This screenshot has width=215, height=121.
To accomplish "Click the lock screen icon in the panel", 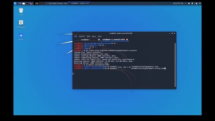I will click(x=197, y=3).
